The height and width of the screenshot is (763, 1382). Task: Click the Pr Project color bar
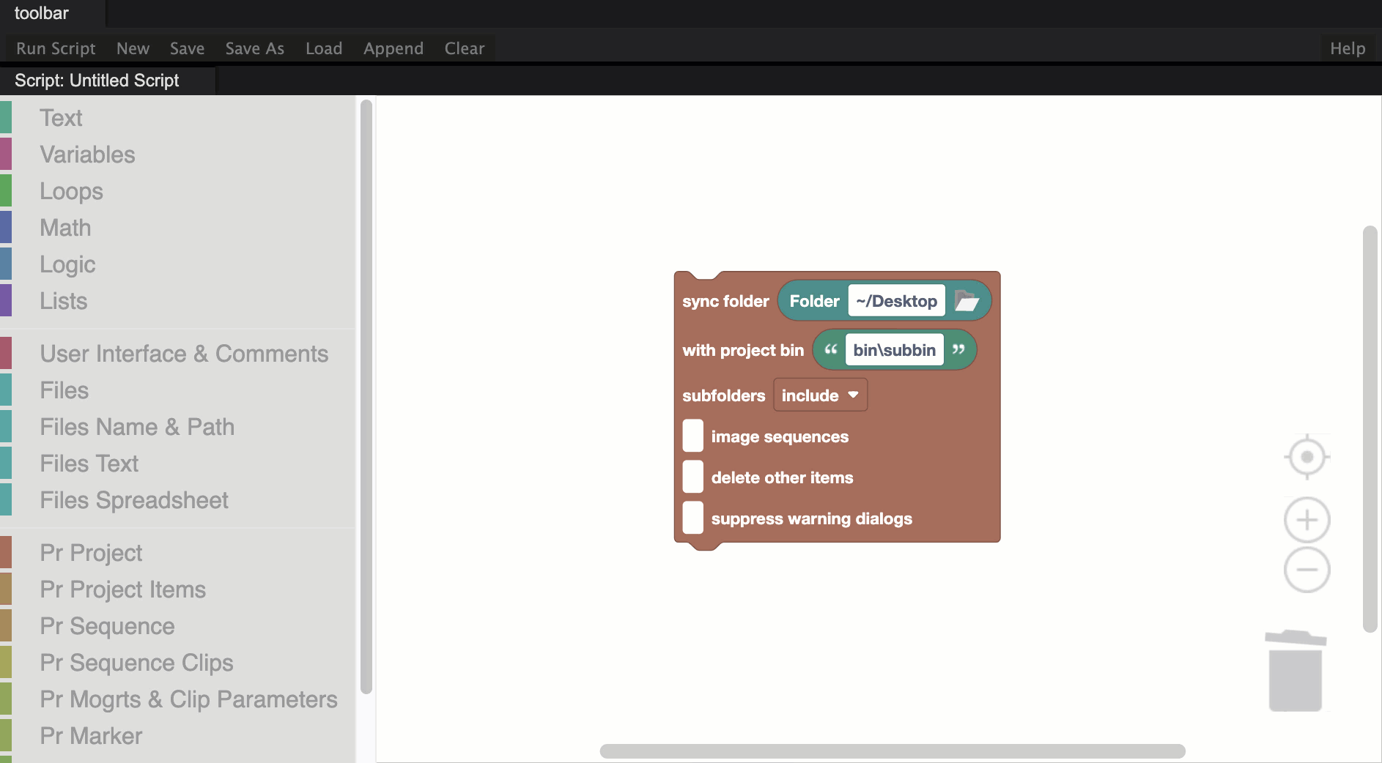click(6, 553)
